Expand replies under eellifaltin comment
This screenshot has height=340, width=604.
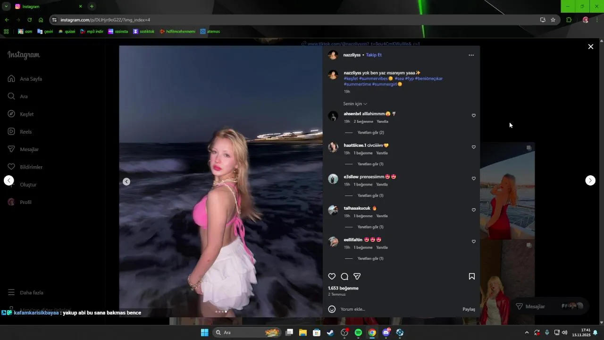point(370,258)
